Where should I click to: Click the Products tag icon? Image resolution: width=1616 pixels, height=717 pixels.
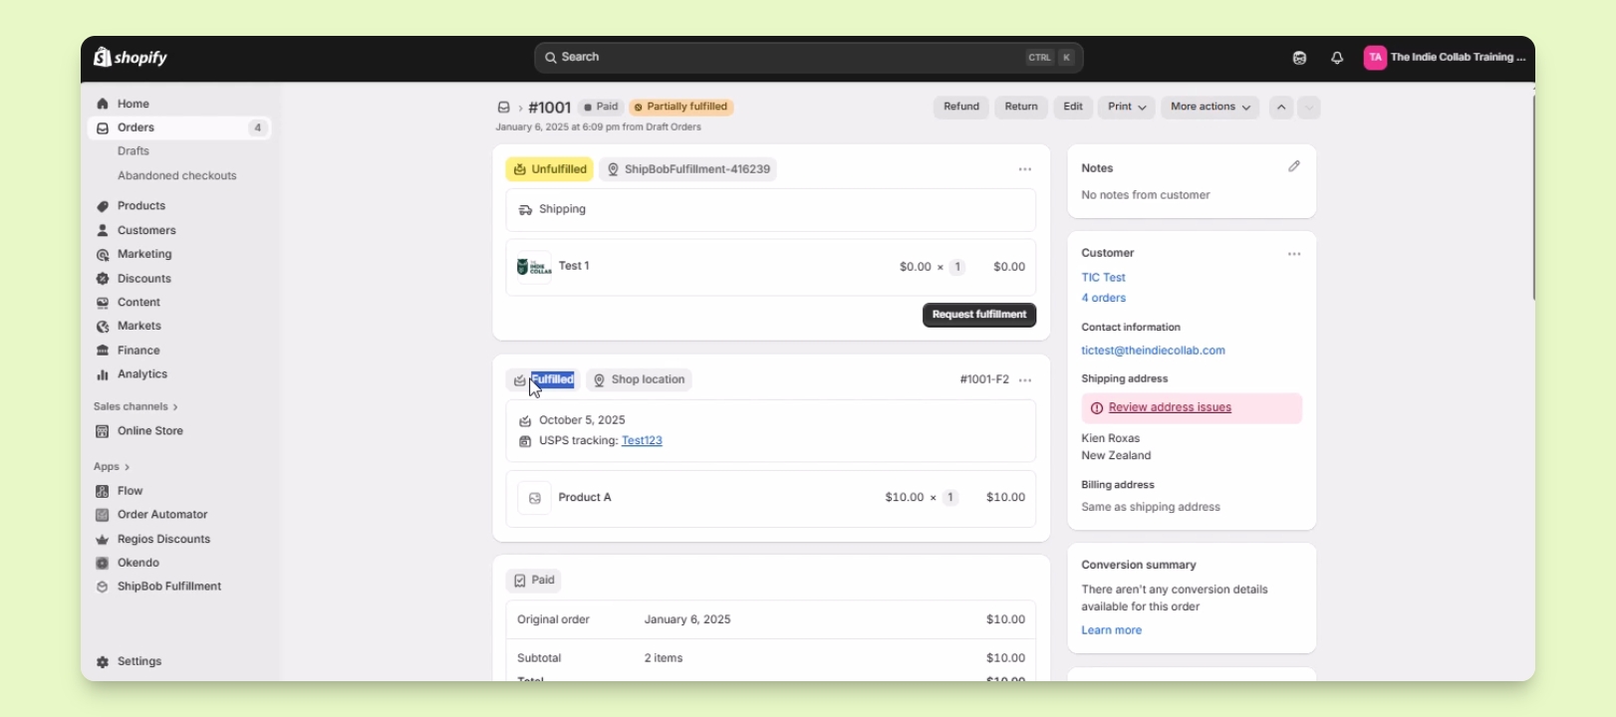103,206
